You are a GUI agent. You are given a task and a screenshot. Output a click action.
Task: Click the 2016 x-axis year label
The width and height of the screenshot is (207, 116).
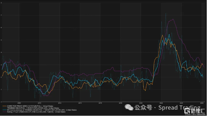pos(100,103)
